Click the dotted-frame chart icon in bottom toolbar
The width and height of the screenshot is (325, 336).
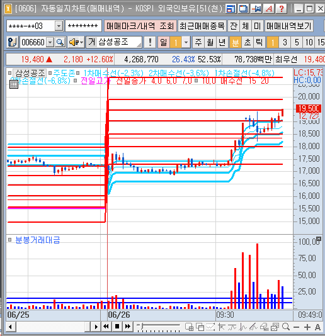click(210, 327)
